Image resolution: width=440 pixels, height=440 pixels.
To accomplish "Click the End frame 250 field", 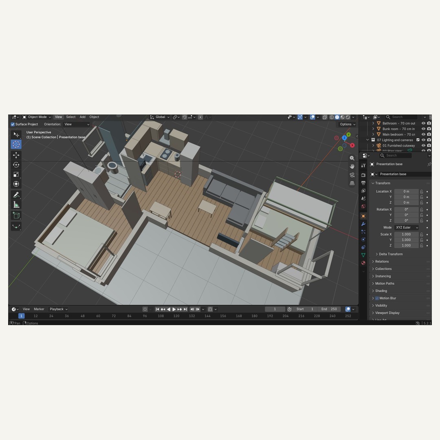I will click(x=330, y=309).
